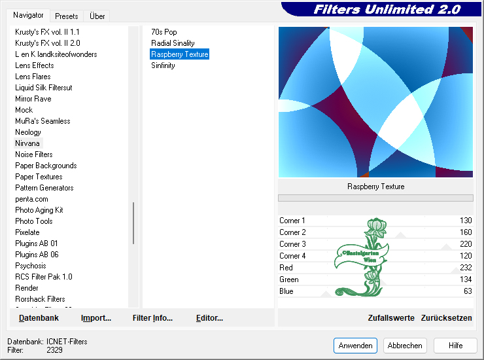Image resolution: width=484 pixels, height=360 pixels.
Task: Pick the Neology category
Action: [x=27, y=132]
